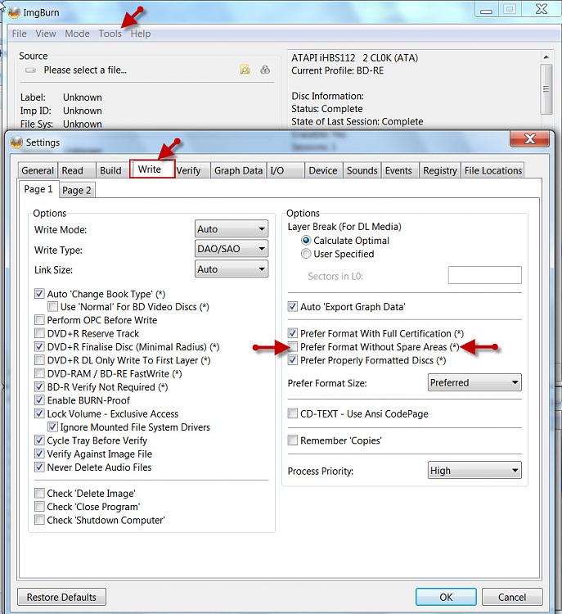
Task: Switch to the Registry settings tab
Action: click(440, 171)
